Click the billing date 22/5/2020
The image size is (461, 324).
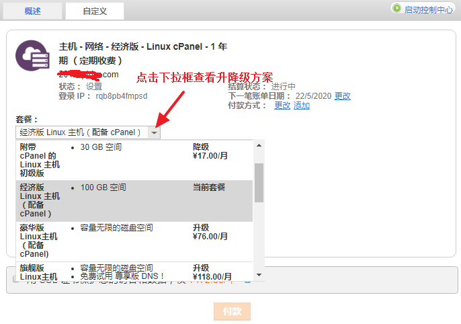click(x=313, y=96)
